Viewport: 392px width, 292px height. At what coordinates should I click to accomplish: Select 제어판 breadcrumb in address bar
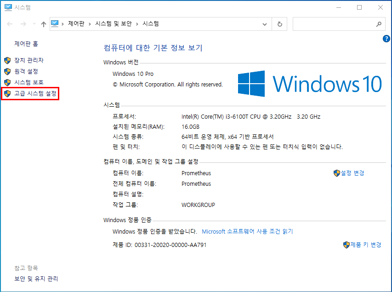76,24
